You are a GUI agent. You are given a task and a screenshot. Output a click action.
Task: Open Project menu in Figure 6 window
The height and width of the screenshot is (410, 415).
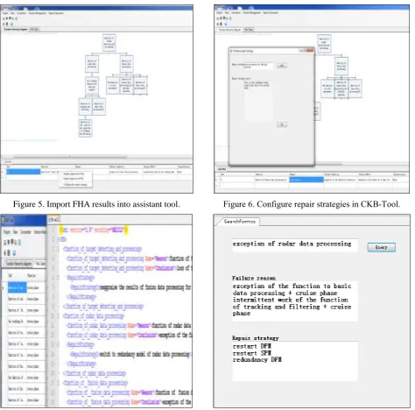219,13
